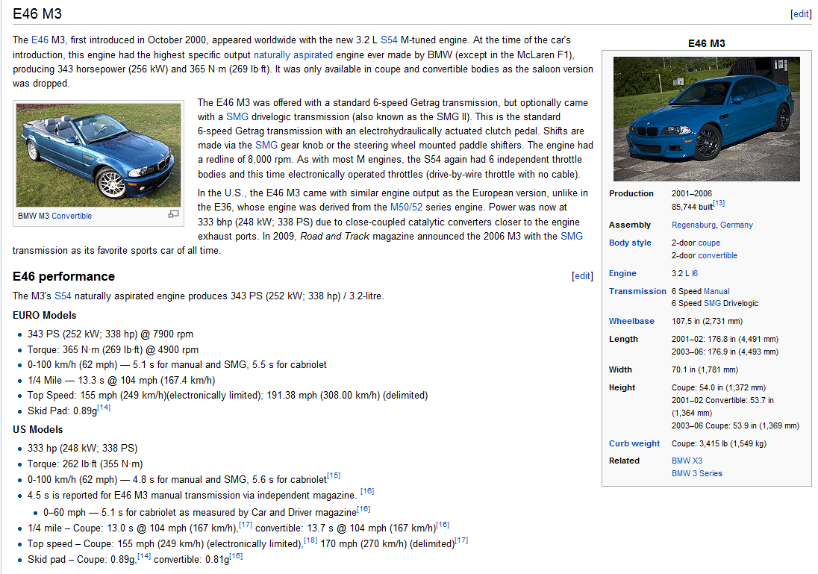
Task: Click the enlarge icon under convertible thumbnail
Action: (173, 215)
